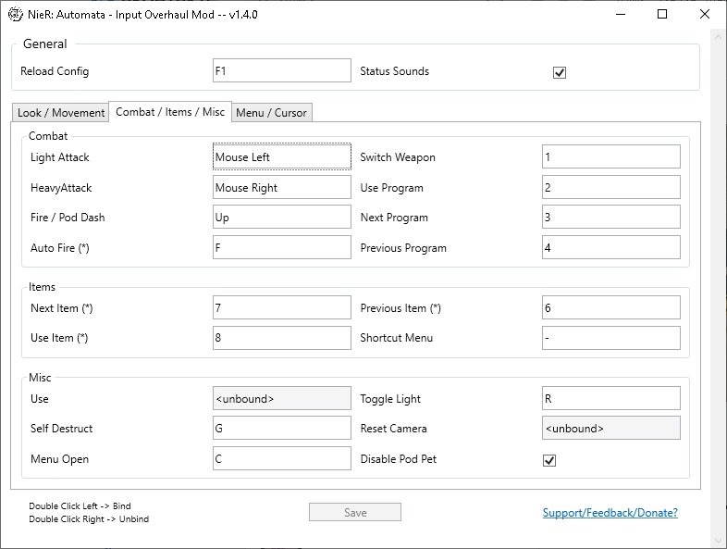Click the "Status Sounds" label
Image resolution: width=727 pixels, height=549 pixels.
tap(395, 71)
